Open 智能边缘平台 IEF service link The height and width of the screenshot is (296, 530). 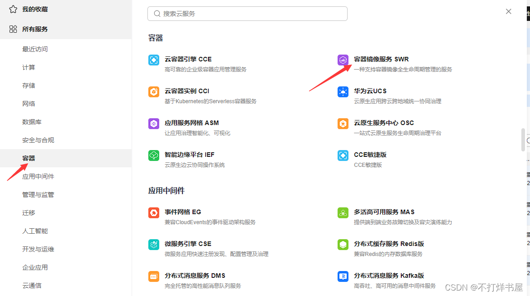[x=189, y=155]
